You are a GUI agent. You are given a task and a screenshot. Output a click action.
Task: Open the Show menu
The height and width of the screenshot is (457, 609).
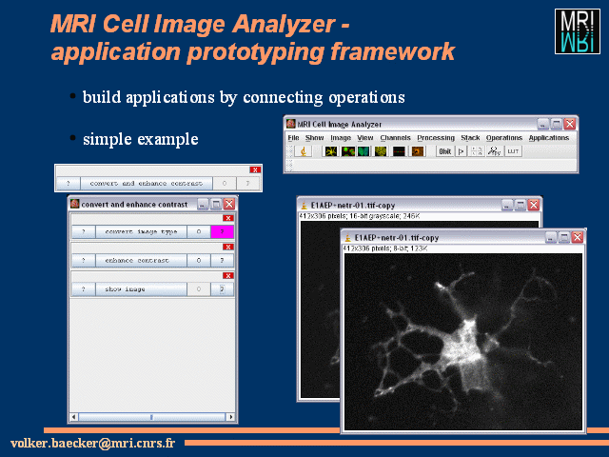point(314,138)
